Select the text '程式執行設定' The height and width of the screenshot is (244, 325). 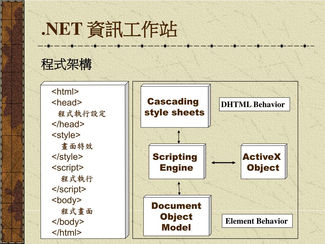coord(82,113)
